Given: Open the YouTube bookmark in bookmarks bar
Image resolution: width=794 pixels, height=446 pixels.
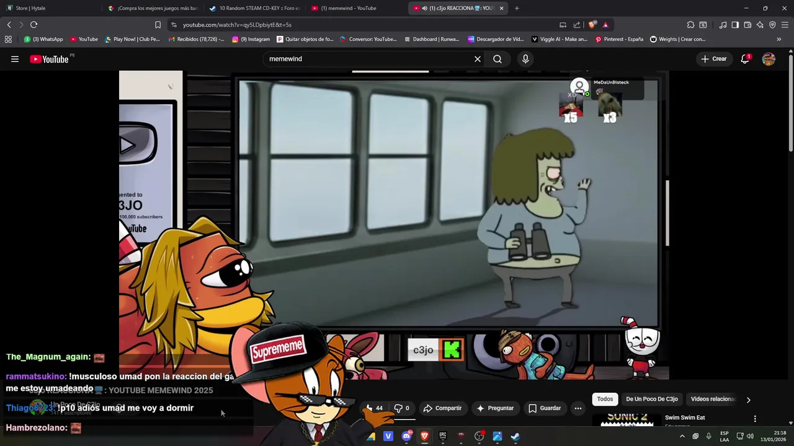Looking at the screenshot, I should (x=84, y=39).
